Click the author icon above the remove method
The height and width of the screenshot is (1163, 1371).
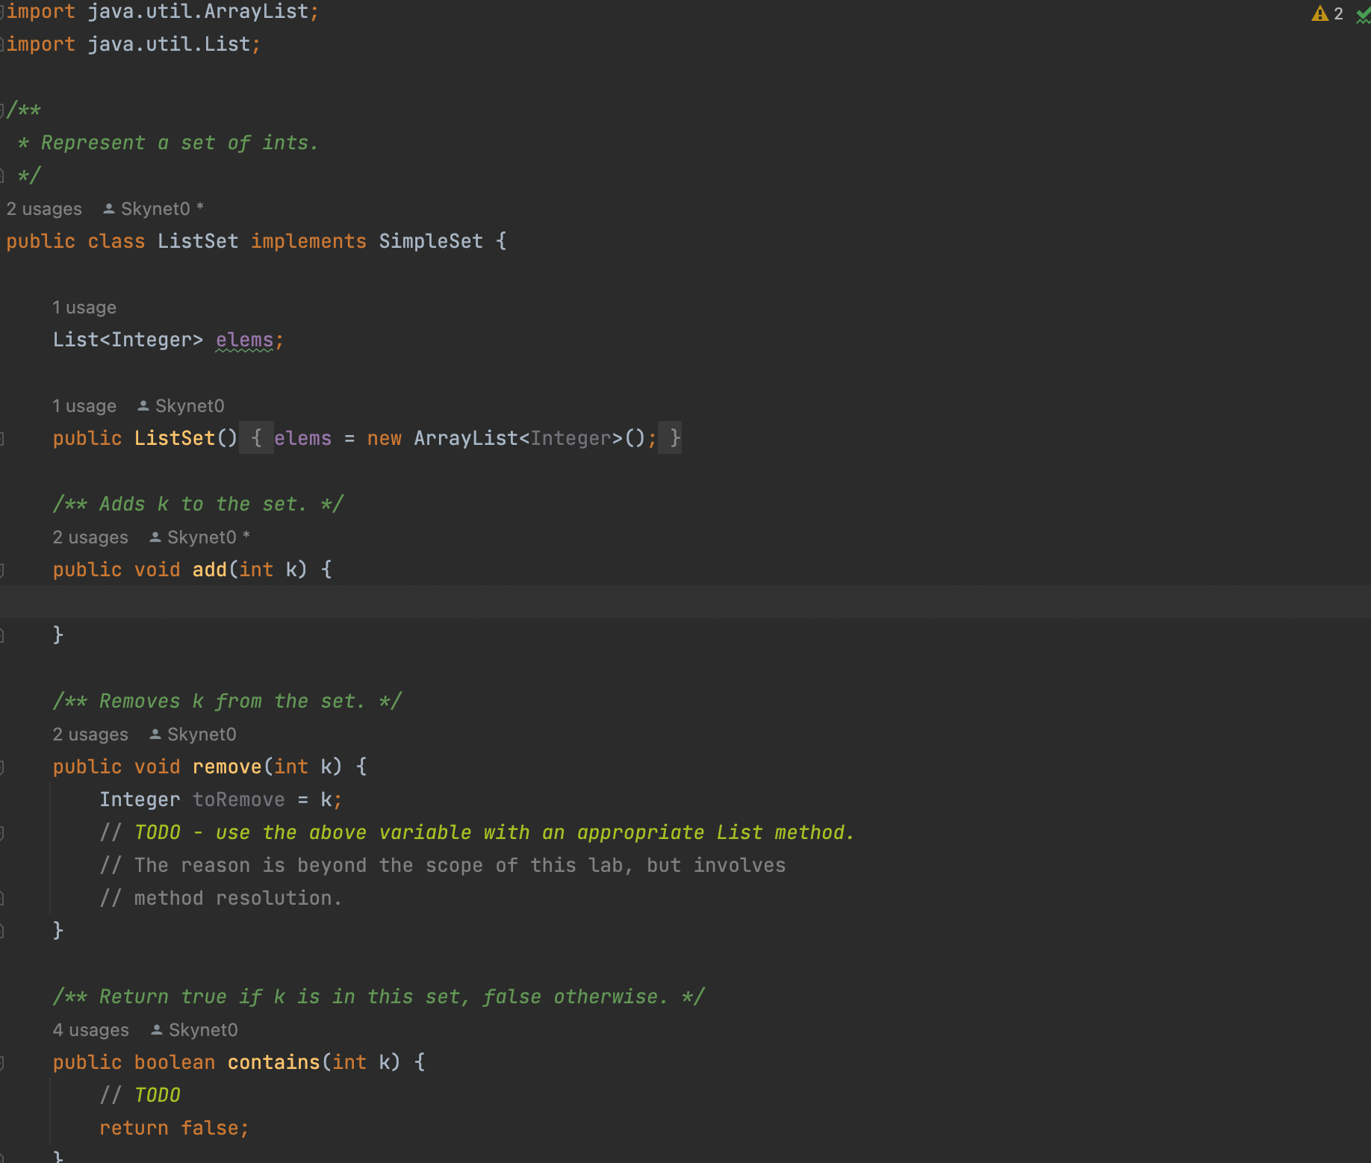pos(155,735)
